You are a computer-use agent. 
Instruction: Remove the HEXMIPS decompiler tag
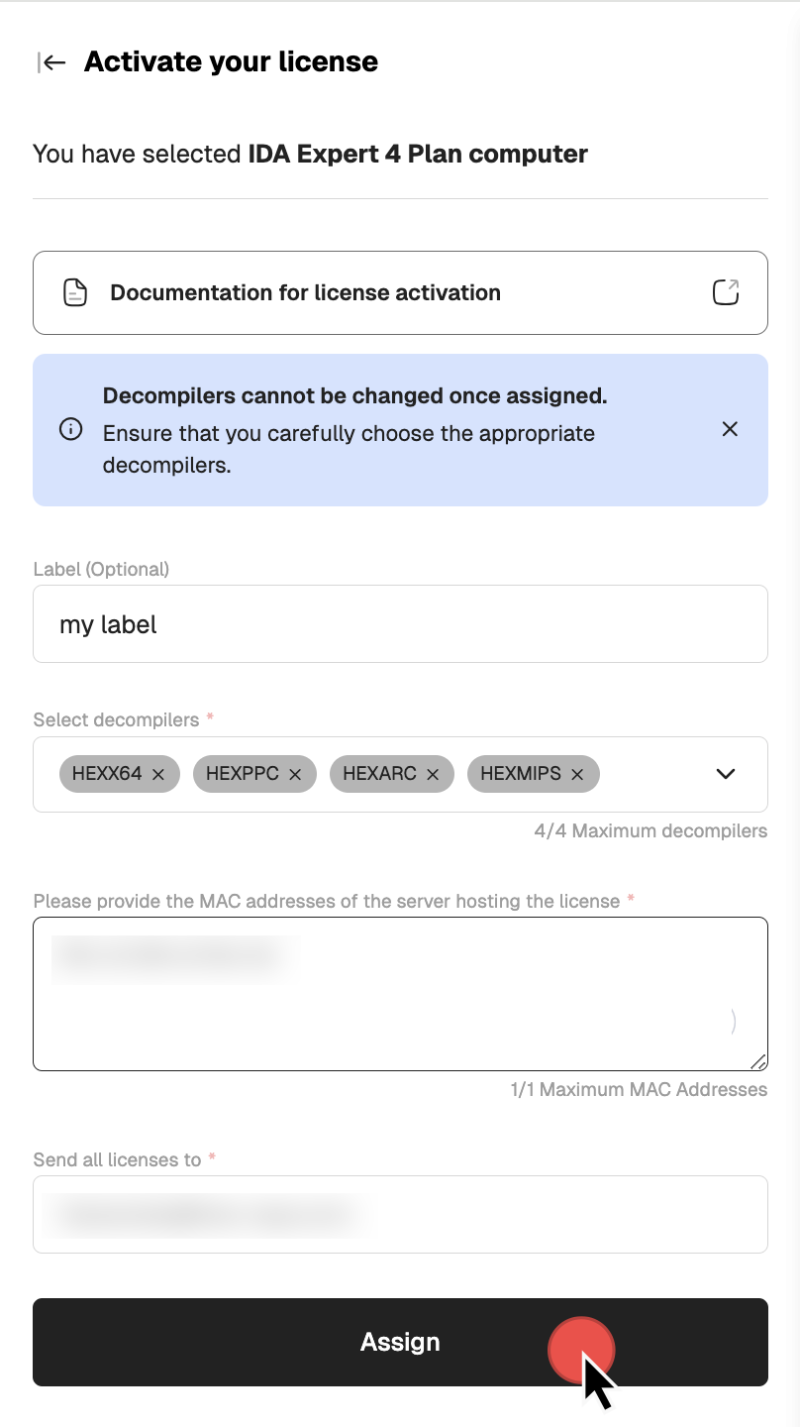click(x=578, y=775)
